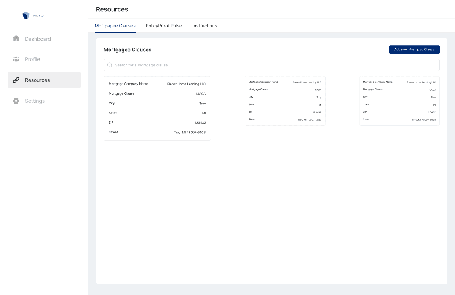The height and width of the screenshot is (295, 455).
Task: Select the first Planet Home Lending card
Action: click(x=157, y=108)
